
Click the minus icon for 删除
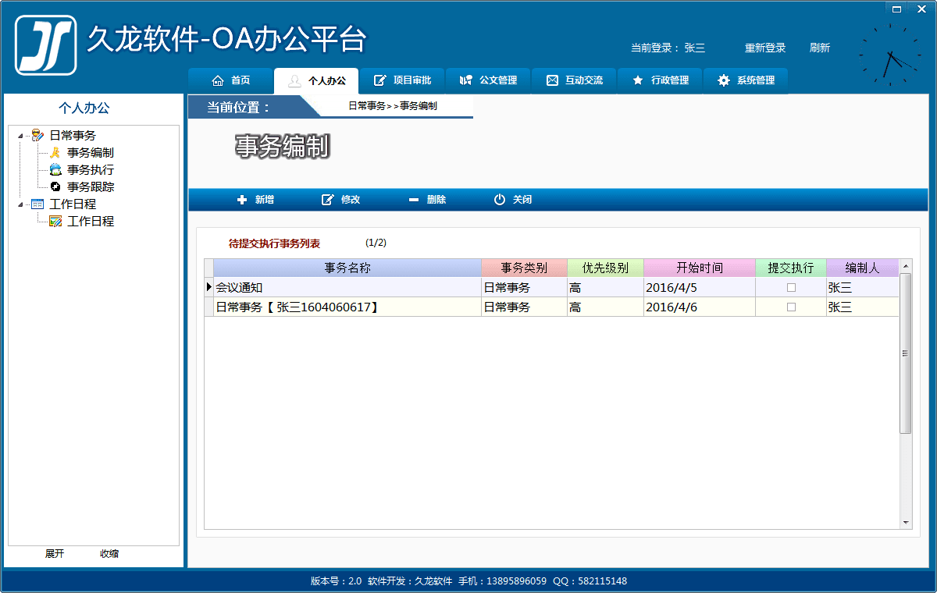[414, 200]
